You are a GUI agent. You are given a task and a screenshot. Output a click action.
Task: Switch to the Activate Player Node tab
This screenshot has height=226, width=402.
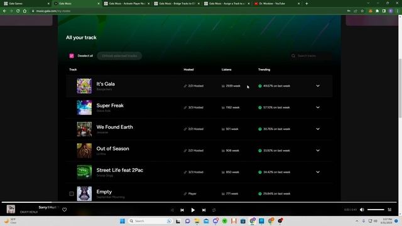[x=127, y=4]
